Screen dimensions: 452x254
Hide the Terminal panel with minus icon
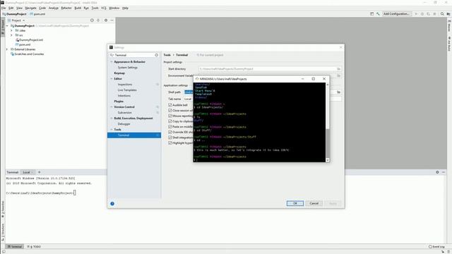(444, 172)
